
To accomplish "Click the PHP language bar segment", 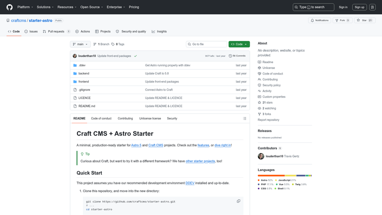I will pos(301,175).
